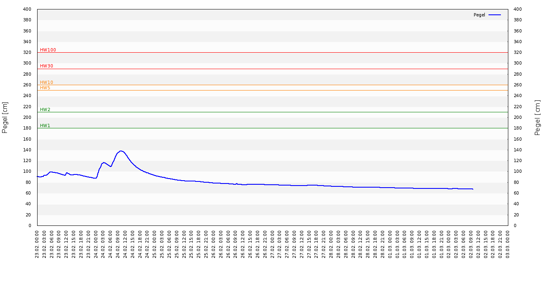Select the green HW2 threshold label
Image resolution: width=557 pixels, height=288 pixels.
click(45, 109)
